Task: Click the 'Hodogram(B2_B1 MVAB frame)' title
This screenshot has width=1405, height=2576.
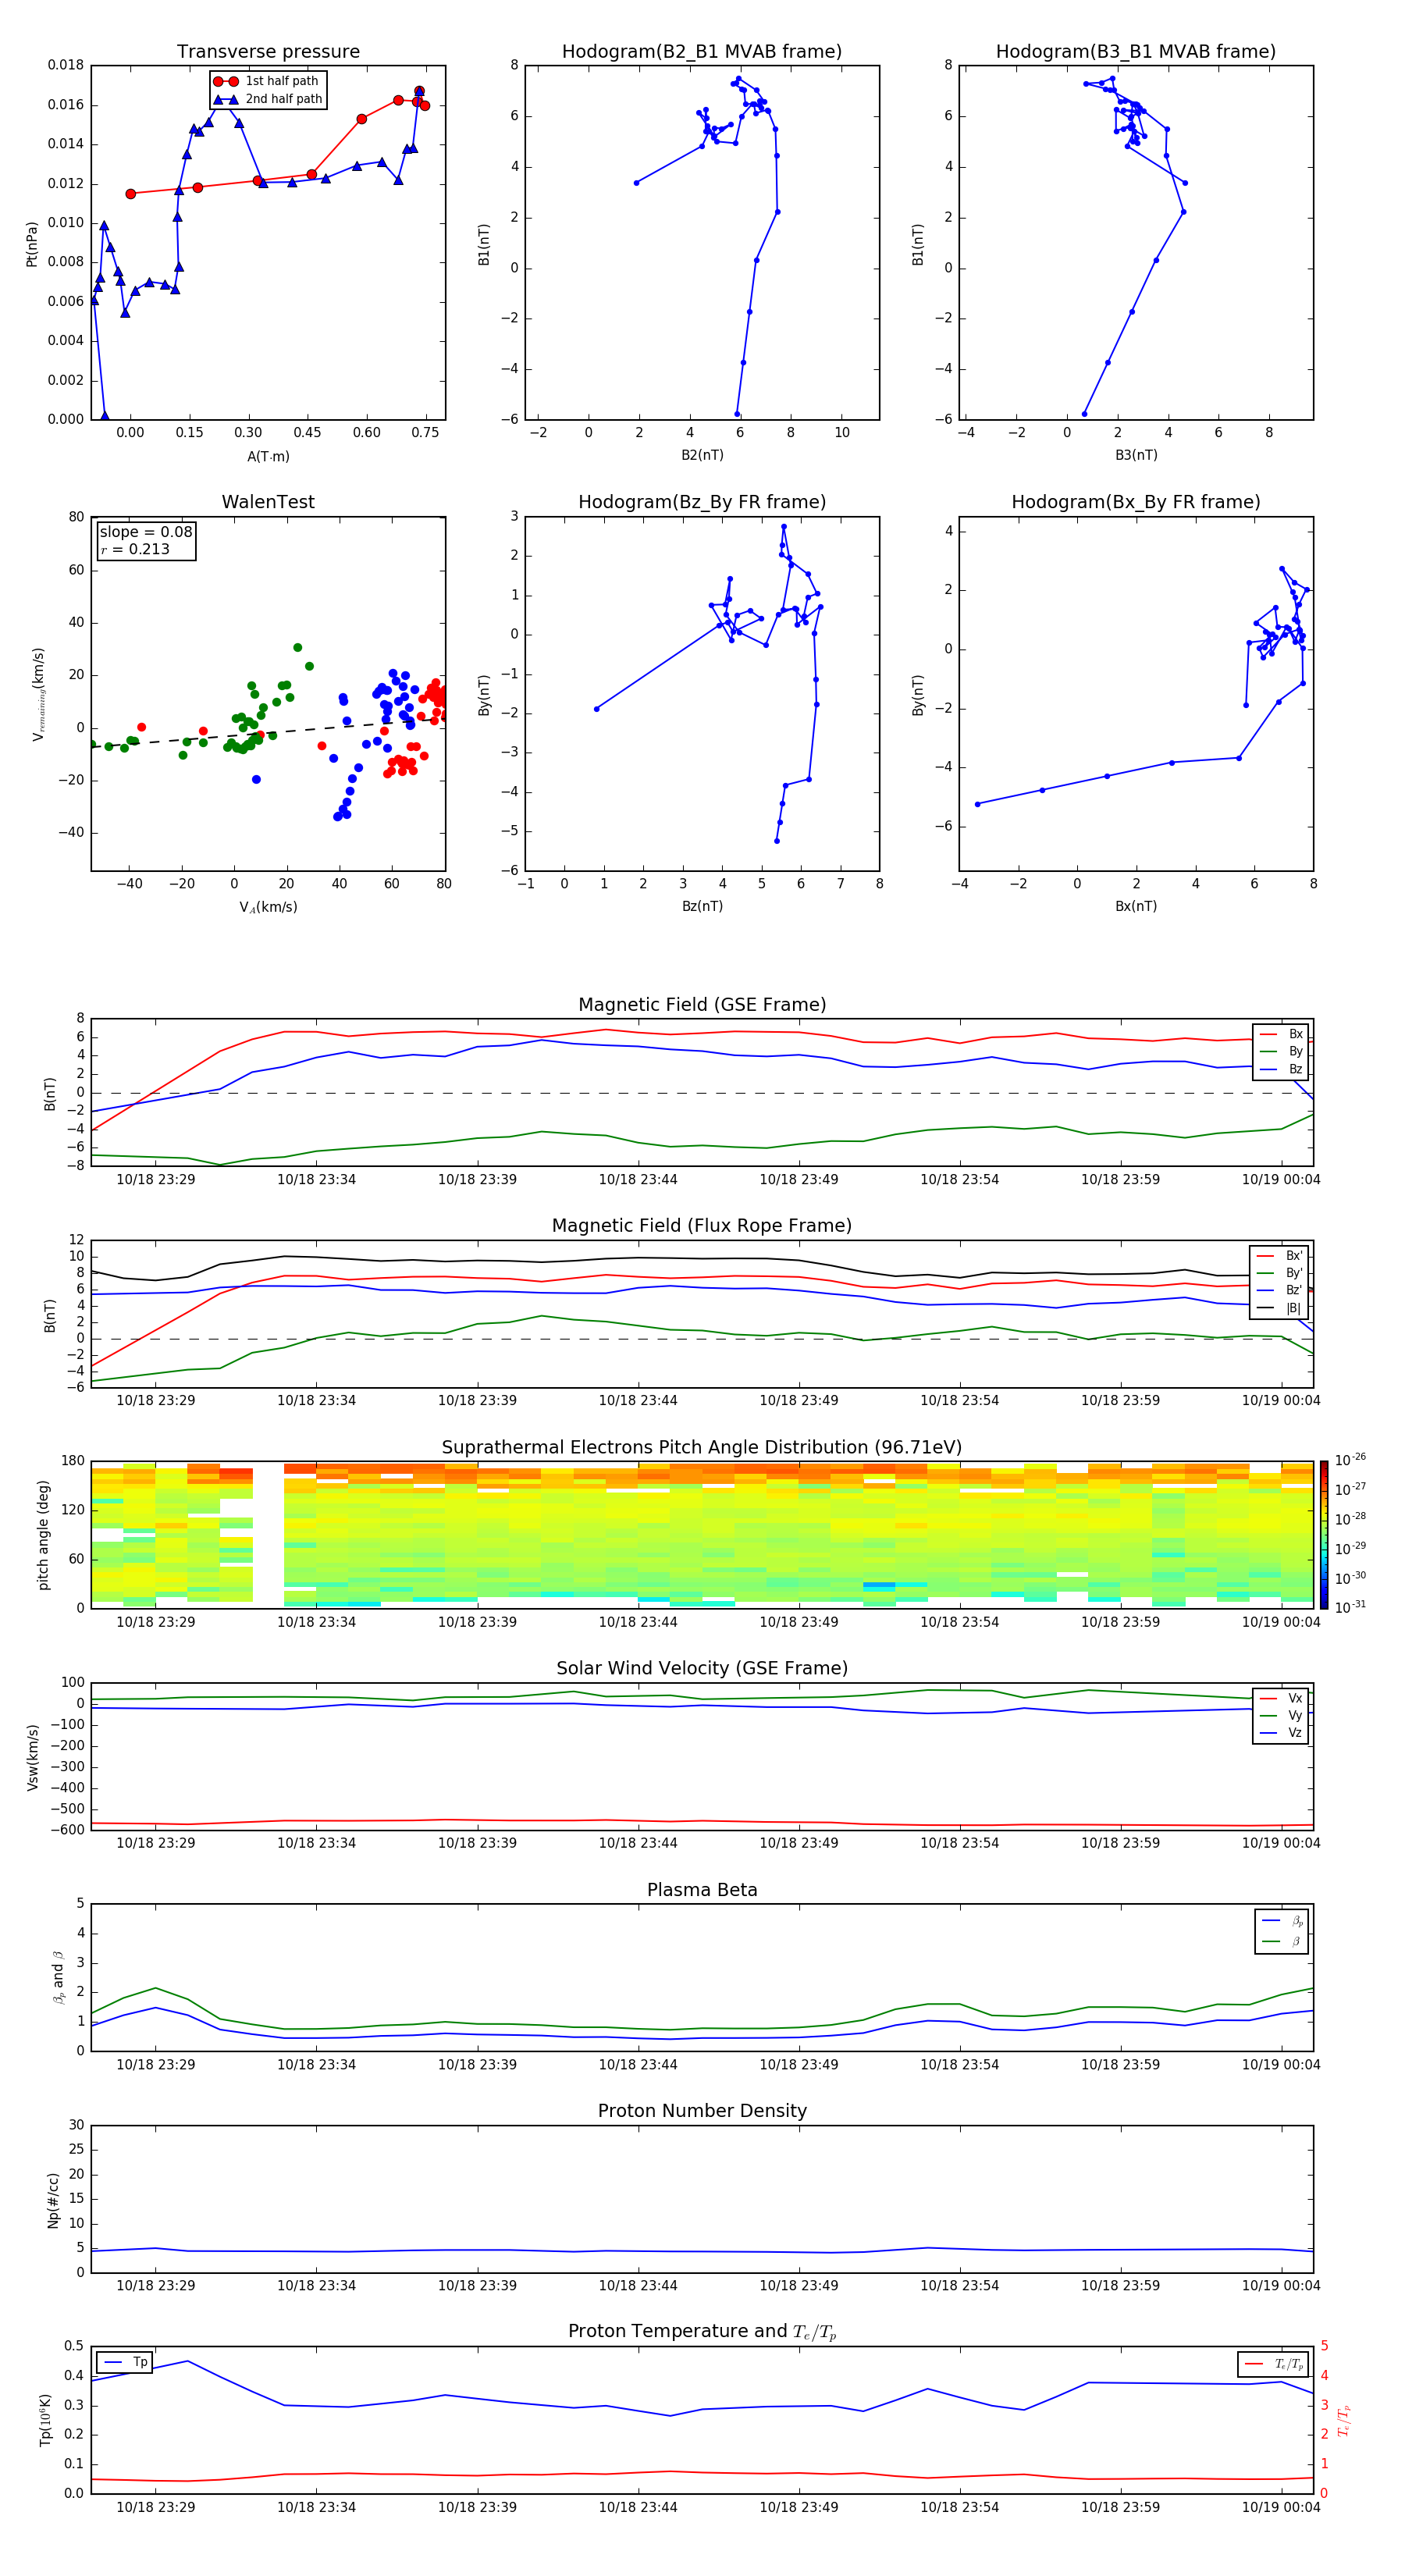Action: 702,52
